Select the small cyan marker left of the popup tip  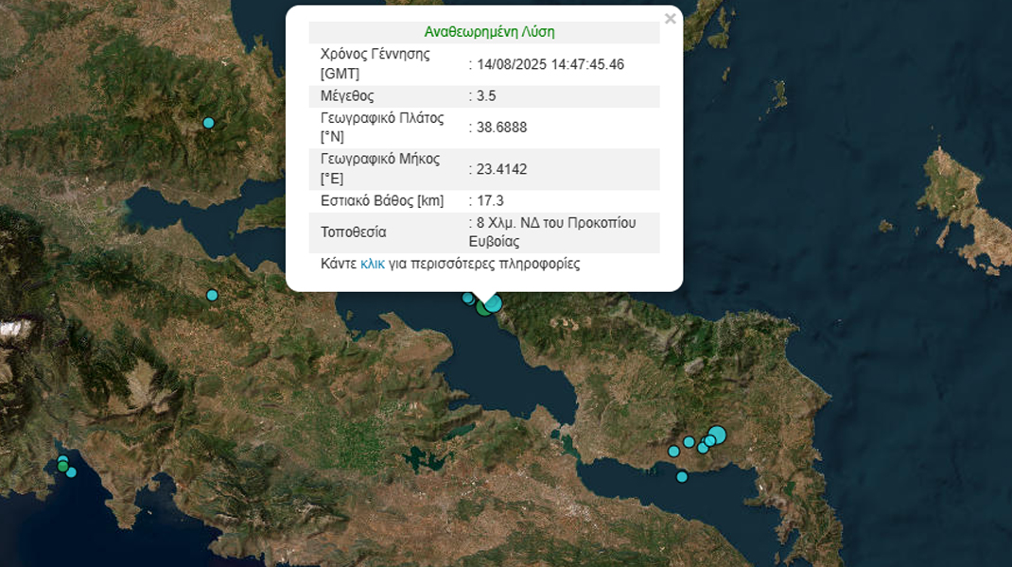point(467,298)
